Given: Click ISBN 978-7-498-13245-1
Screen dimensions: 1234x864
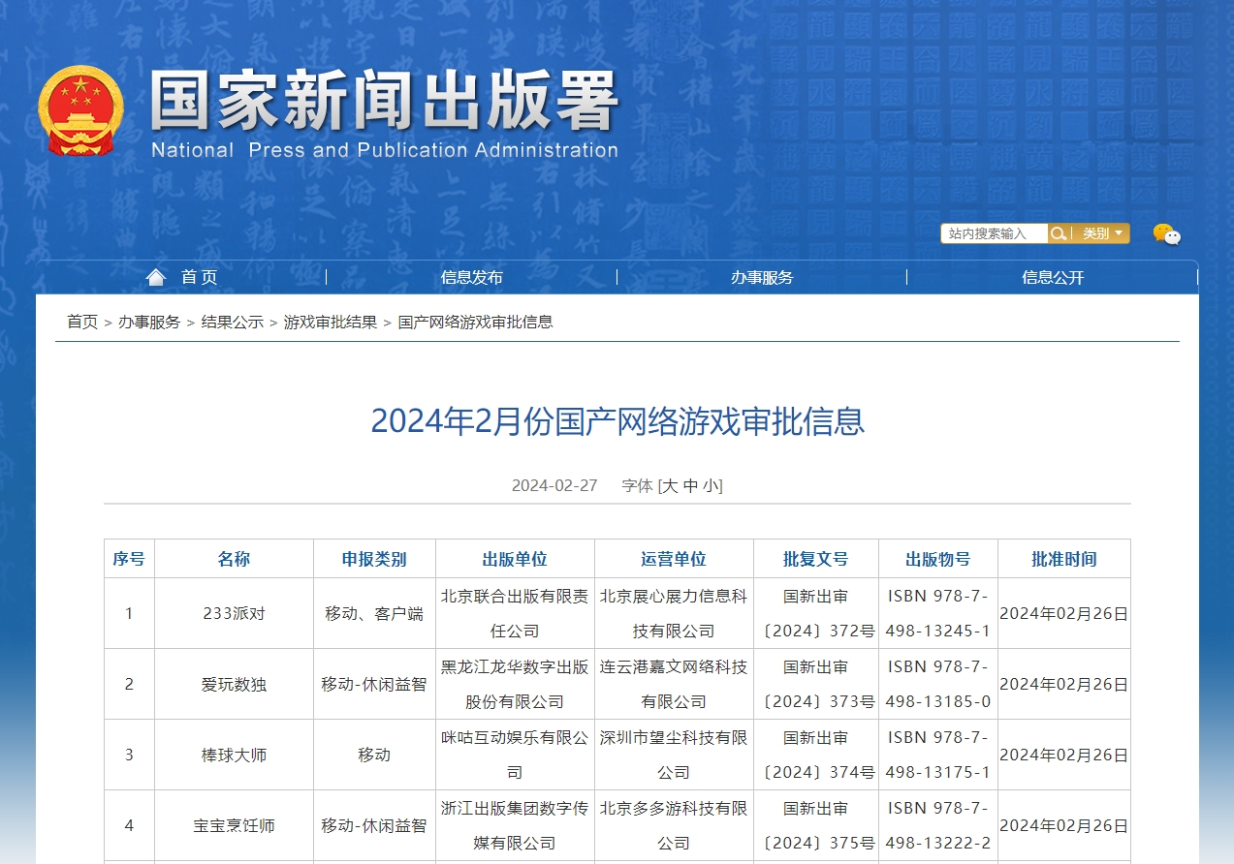Looking at the screenshot, I should [x=938, y=614].
